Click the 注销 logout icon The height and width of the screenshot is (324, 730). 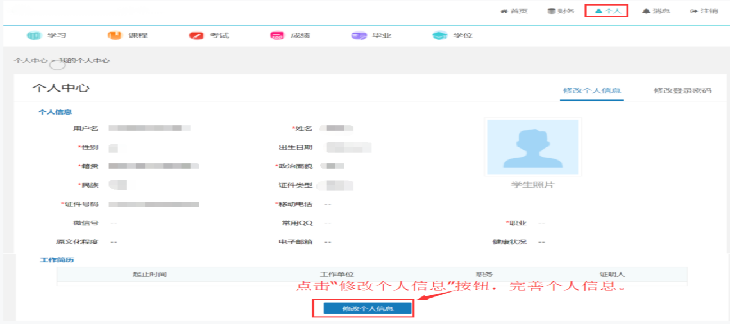coord(694,11)
